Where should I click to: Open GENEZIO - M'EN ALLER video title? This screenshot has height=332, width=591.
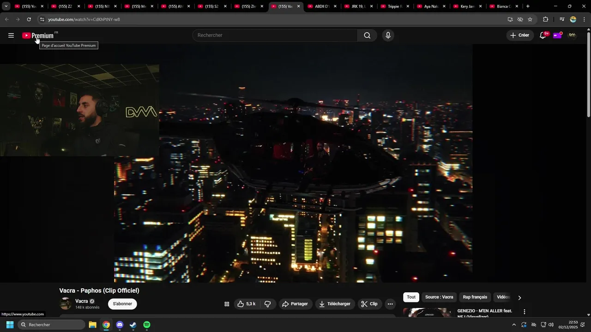point(485,314)
